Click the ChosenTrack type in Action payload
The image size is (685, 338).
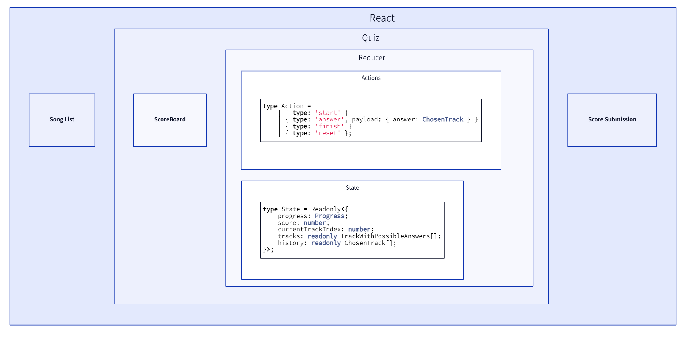[443, 119]
